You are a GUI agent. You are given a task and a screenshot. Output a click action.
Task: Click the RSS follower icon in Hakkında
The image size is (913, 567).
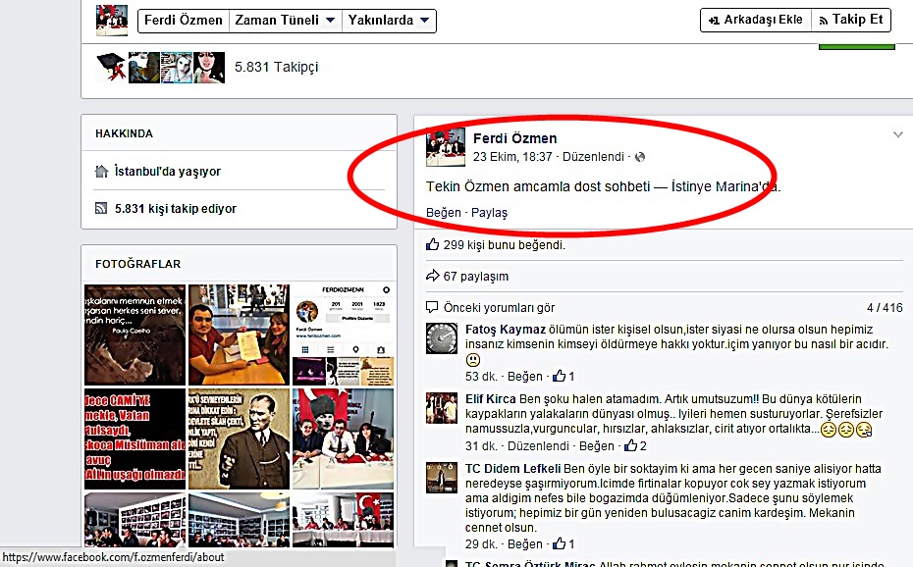coord(100,209)
